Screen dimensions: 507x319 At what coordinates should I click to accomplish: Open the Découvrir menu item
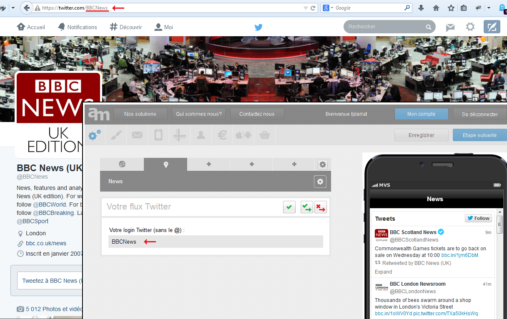125,27
